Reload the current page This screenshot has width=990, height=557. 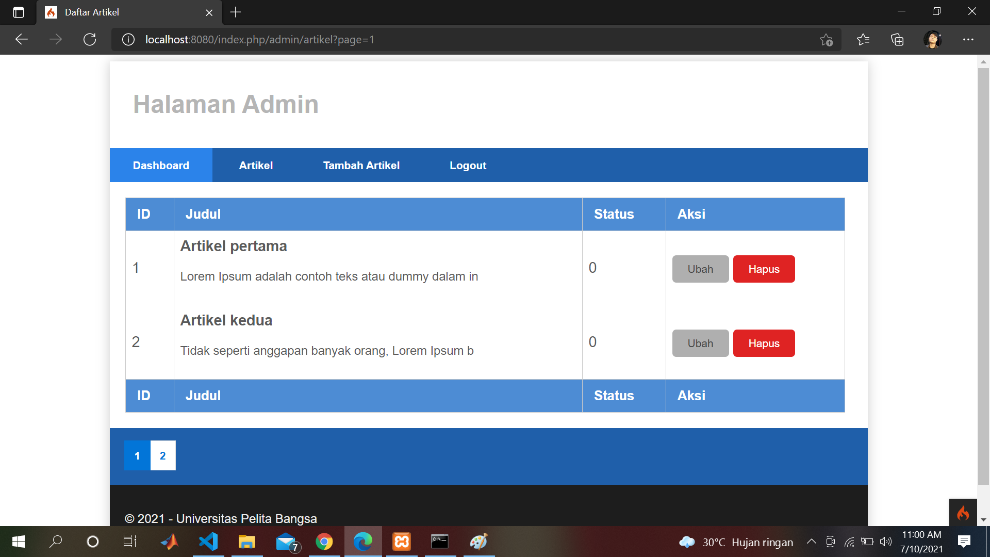coord(90,39)
